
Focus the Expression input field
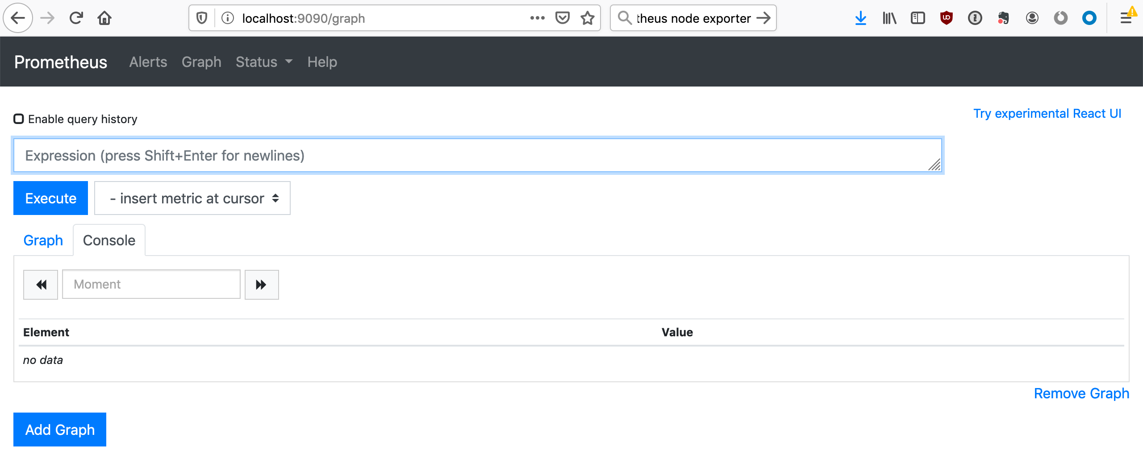pyautogui.click(x=478, y=155)
